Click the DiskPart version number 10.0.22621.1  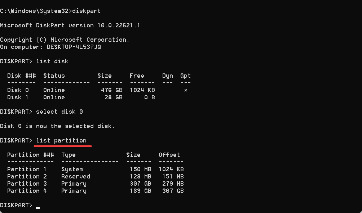point(119,25)
